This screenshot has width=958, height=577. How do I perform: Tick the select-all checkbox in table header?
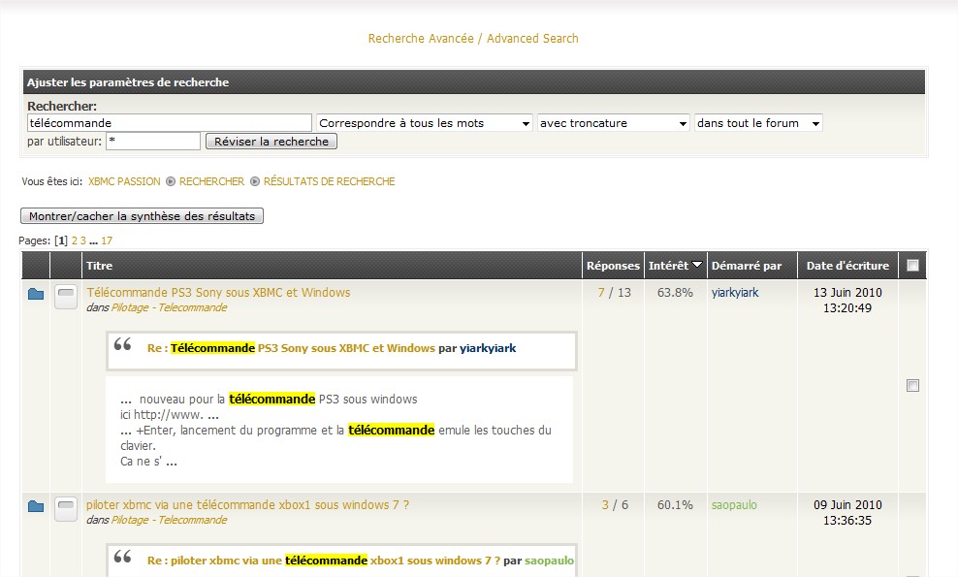point(912,266)
